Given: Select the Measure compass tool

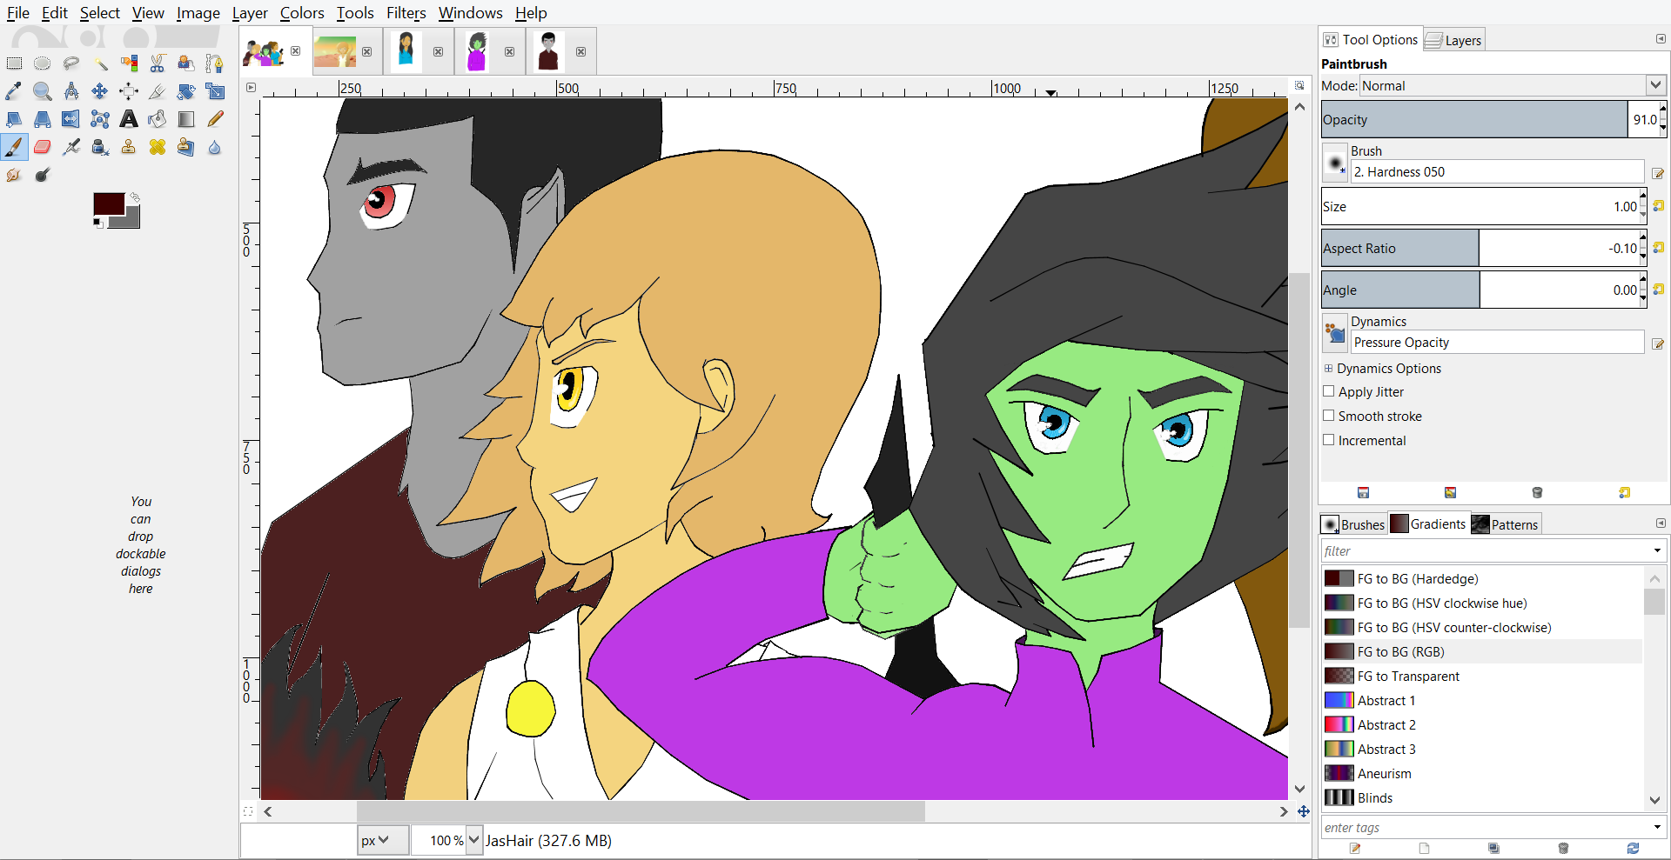Looking at the screenshot, I should click(x=71, y=91).
